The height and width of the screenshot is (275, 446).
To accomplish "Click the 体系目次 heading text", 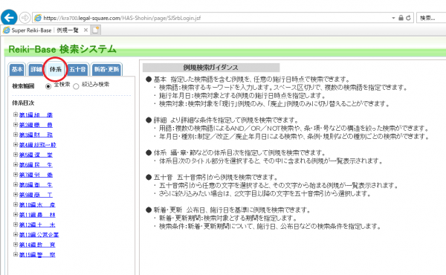I will pos(23,103).
